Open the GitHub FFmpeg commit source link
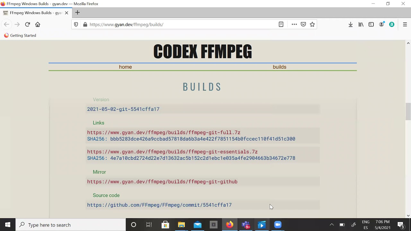The width and height of the screenshot is (411, 231). click(159, 205)
